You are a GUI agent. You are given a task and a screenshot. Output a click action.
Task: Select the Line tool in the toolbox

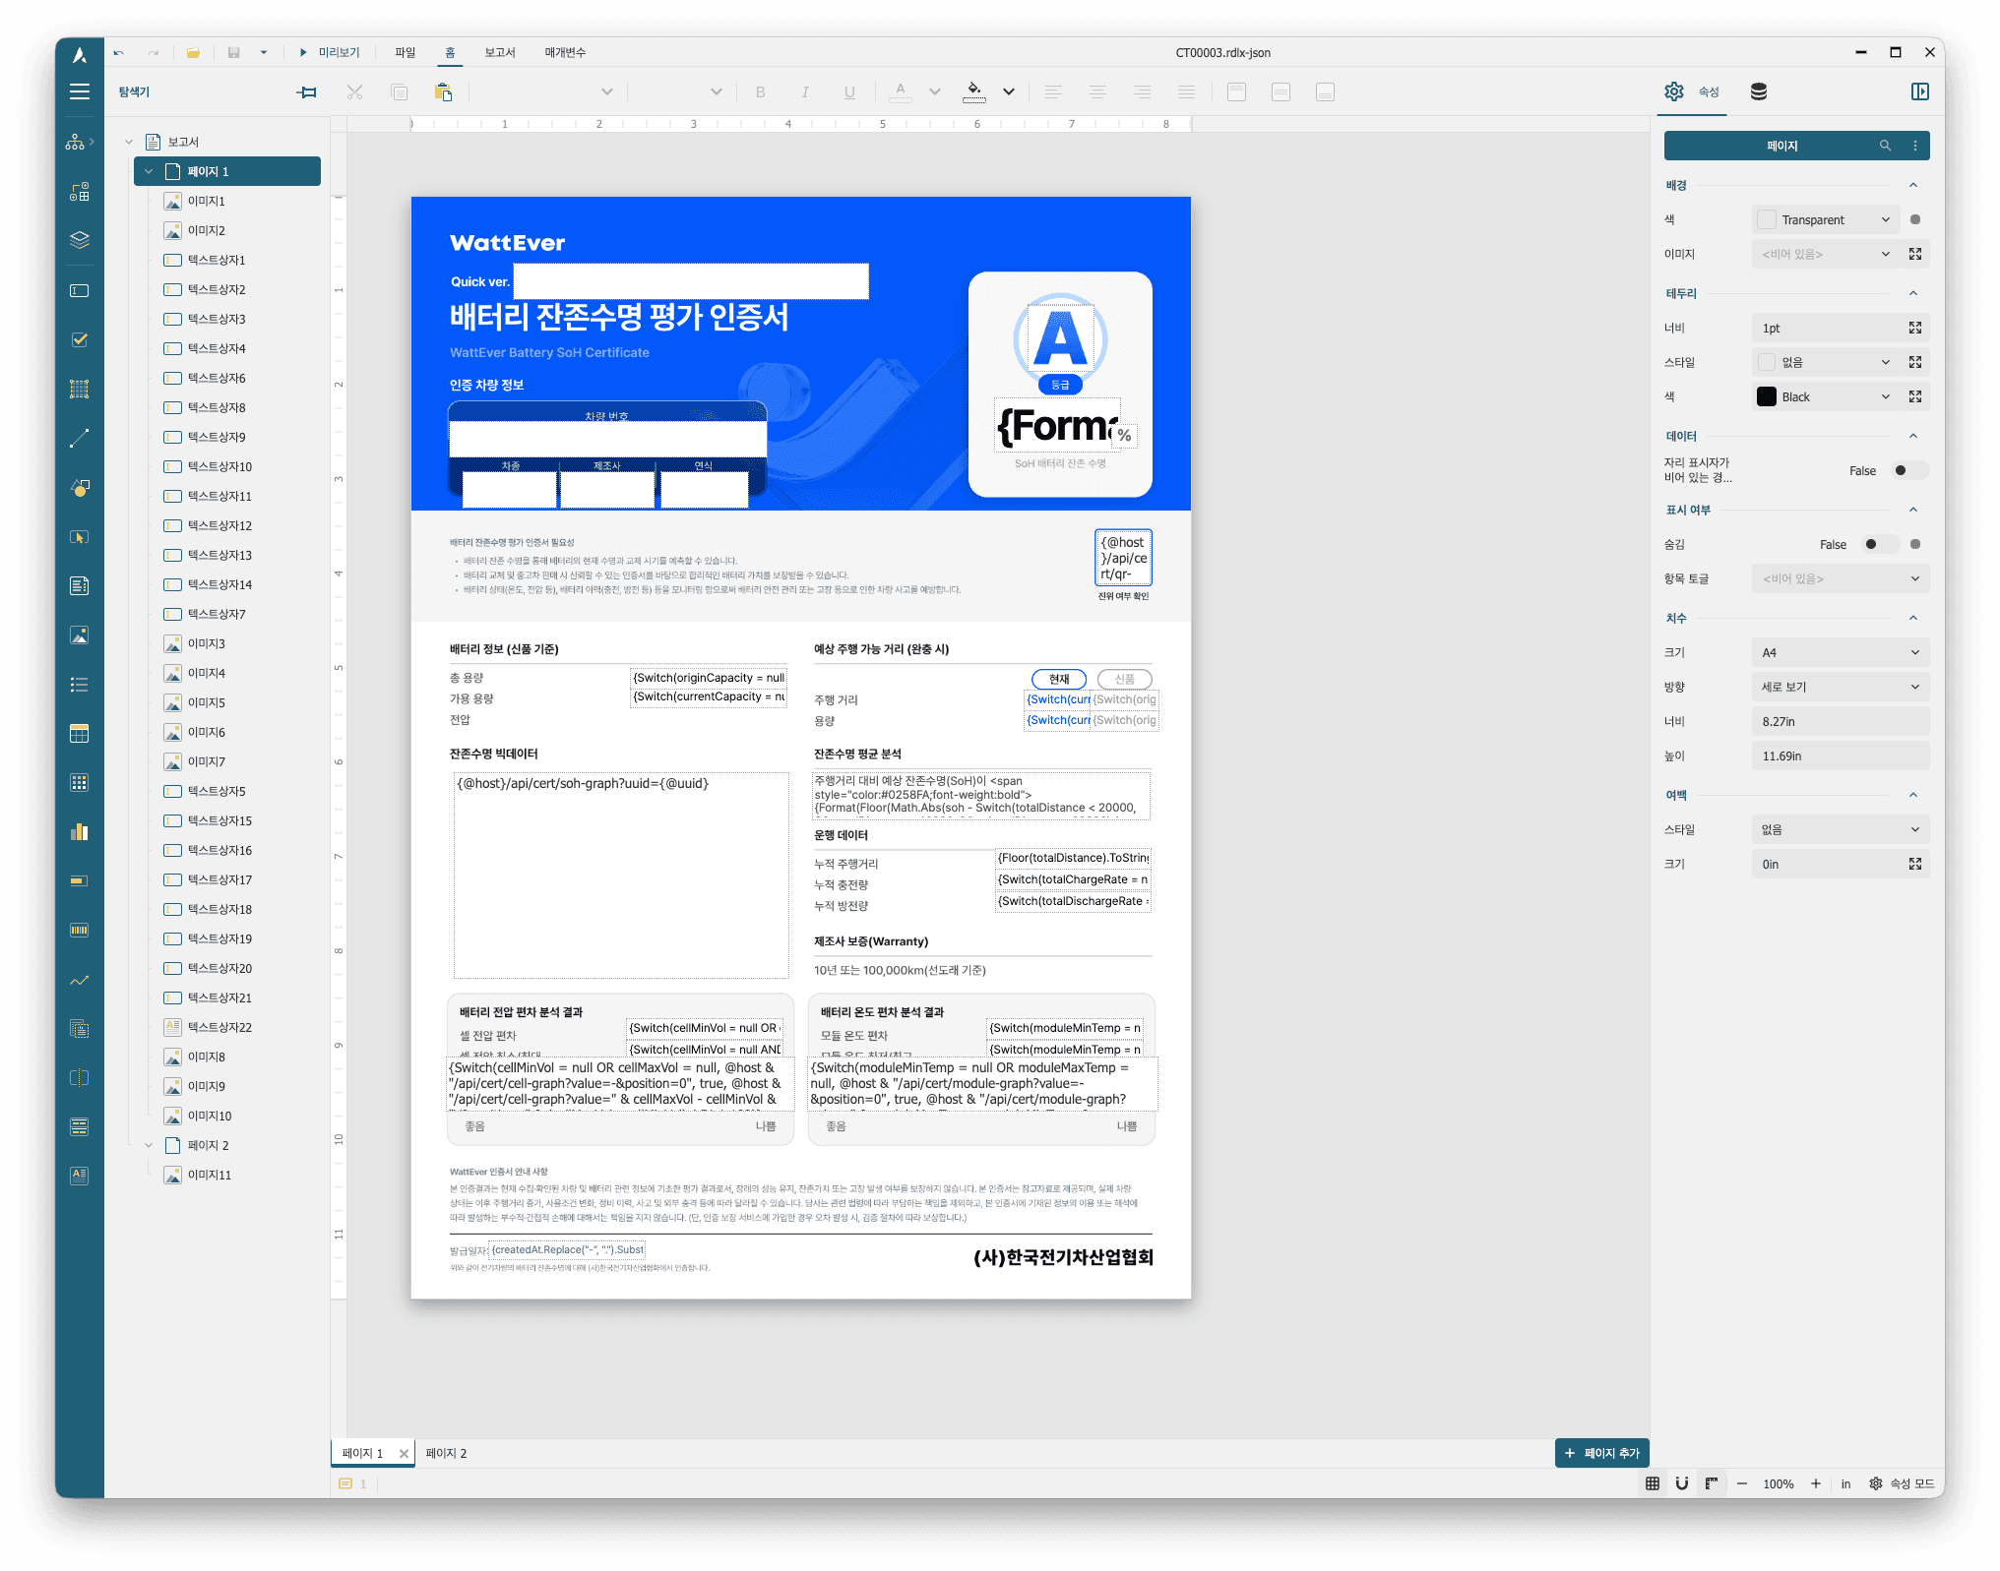pos(80,438)
